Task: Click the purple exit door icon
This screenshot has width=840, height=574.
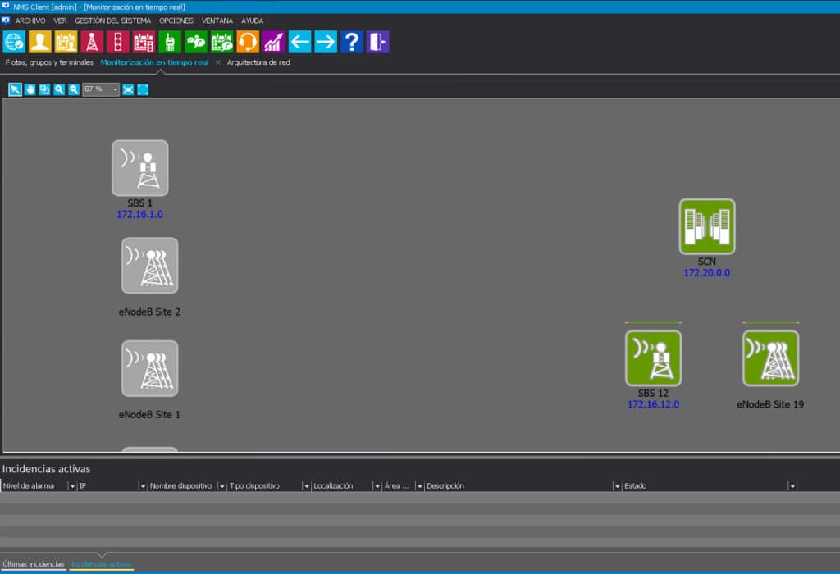Action: tap(377, 42)
